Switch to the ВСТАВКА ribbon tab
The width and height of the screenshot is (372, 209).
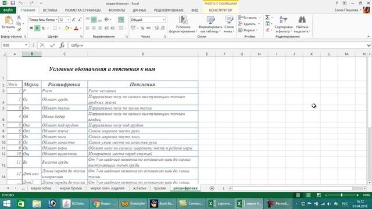click(50, 10)
